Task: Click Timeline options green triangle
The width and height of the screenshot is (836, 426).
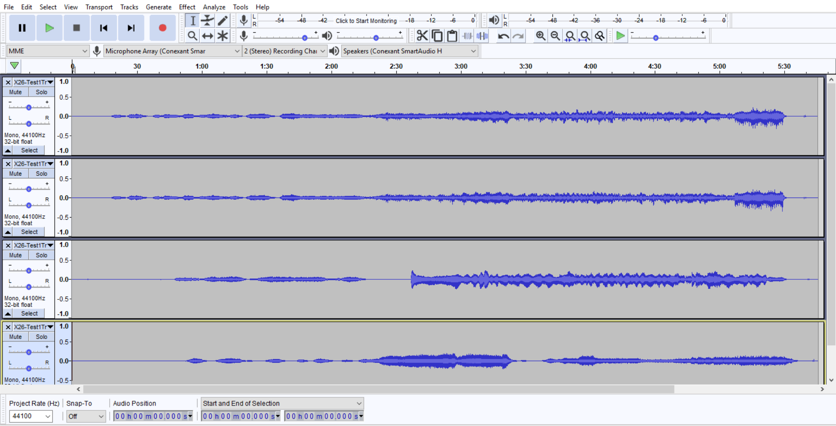Action: pos(14,66)
